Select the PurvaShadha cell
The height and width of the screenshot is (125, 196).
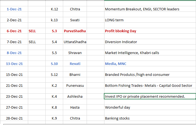click(75, 31)
